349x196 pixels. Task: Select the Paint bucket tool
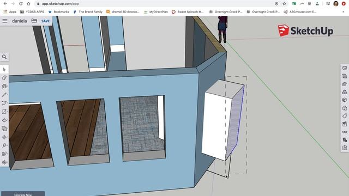[4, 86]
